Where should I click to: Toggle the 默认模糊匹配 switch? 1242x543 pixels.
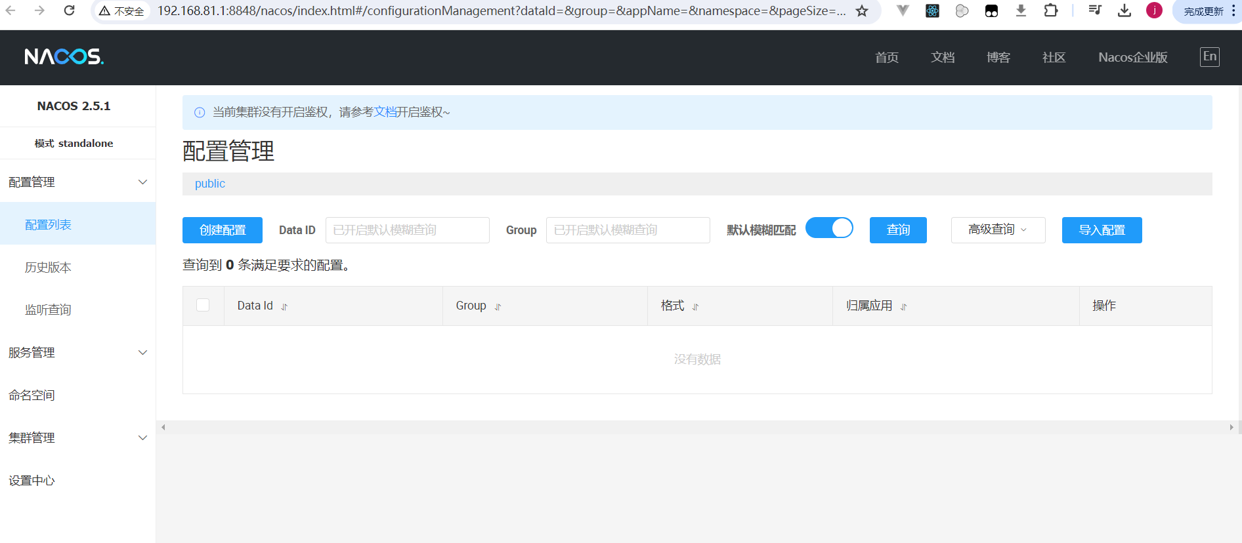pos(829,228)
